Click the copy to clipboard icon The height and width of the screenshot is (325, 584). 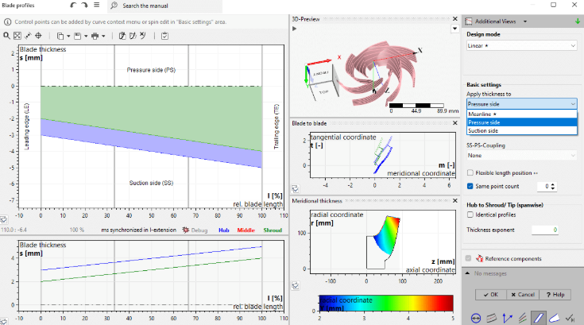pos(60,36)
